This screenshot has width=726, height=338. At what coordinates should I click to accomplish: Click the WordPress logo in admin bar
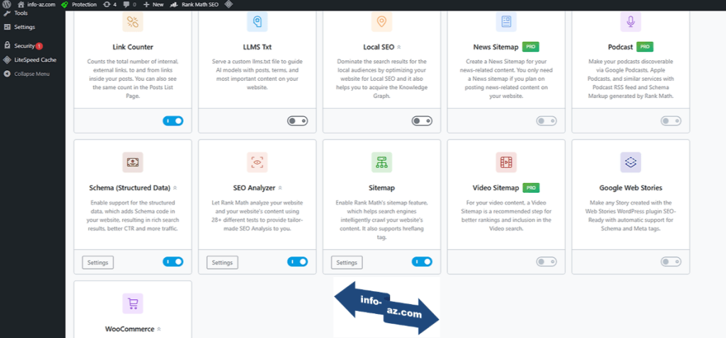pos(7,4)
